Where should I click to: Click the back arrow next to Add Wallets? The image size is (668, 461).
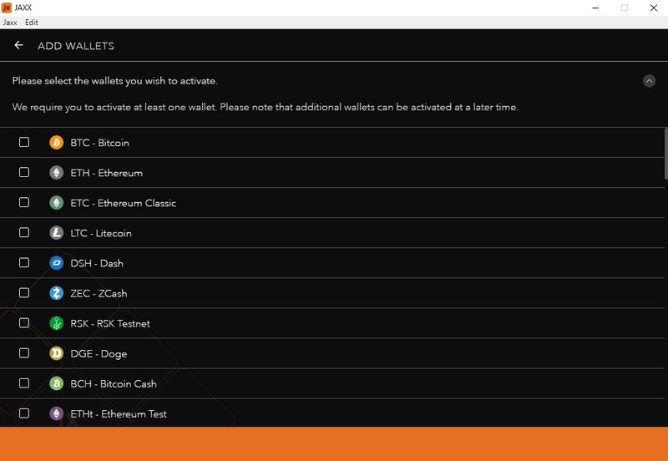coord(18,45)
